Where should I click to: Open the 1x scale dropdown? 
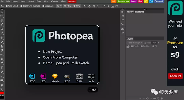coord(59,6)
